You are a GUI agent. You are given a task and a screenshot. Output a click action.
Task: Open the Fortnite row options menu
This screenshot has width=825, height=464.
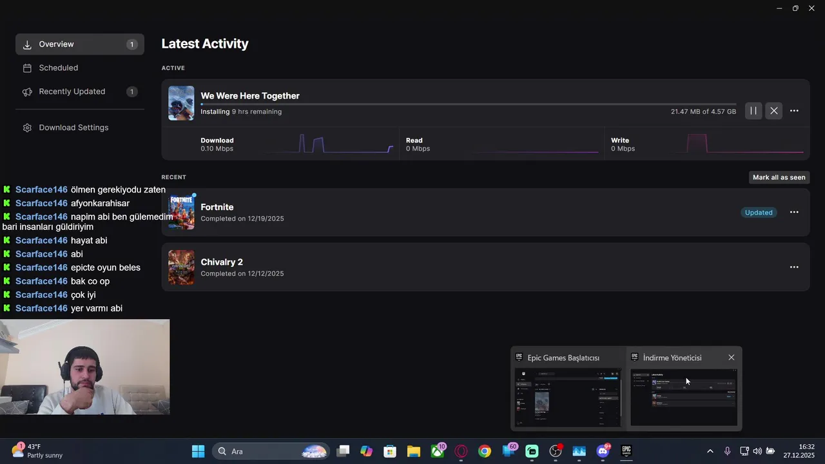(x=794, y=212)
